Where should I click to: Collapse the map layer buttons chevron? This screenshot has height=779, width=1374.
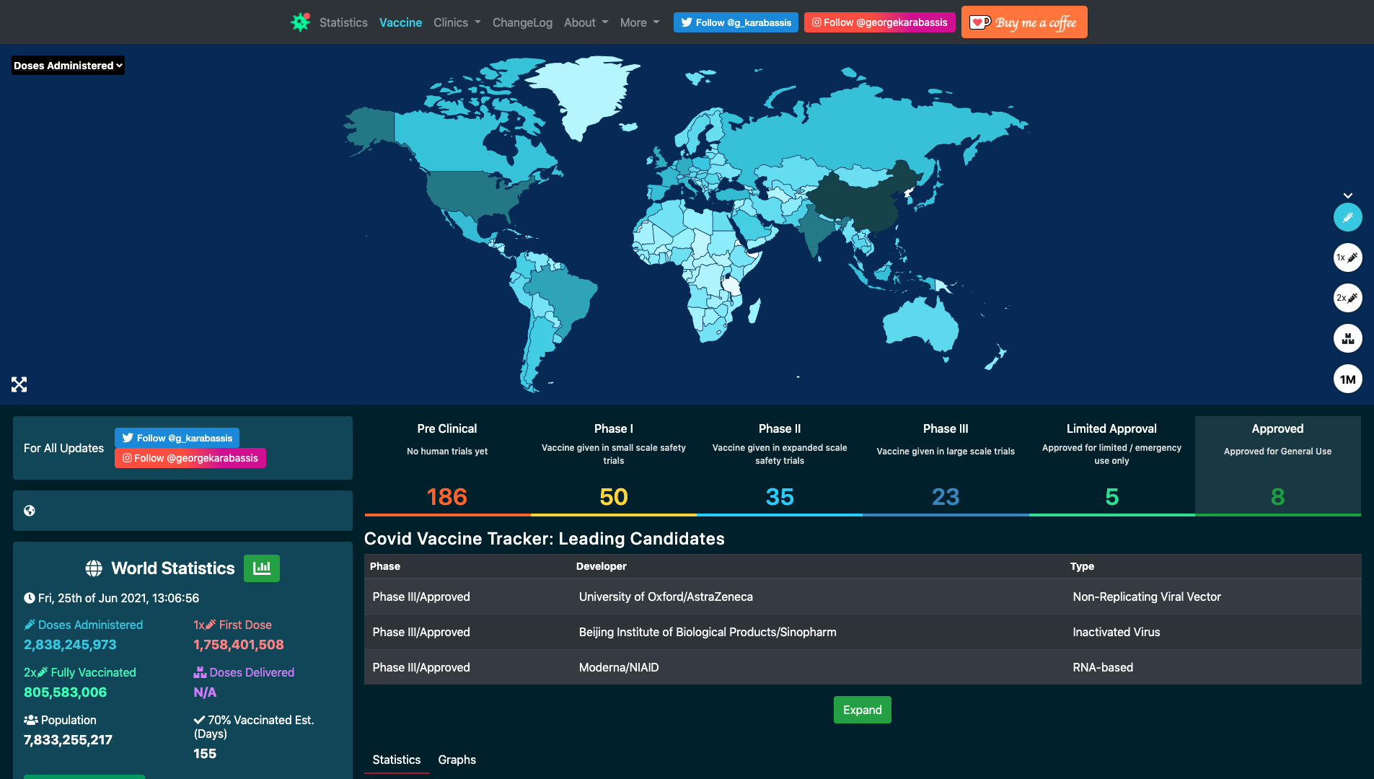click(1347, 195)
